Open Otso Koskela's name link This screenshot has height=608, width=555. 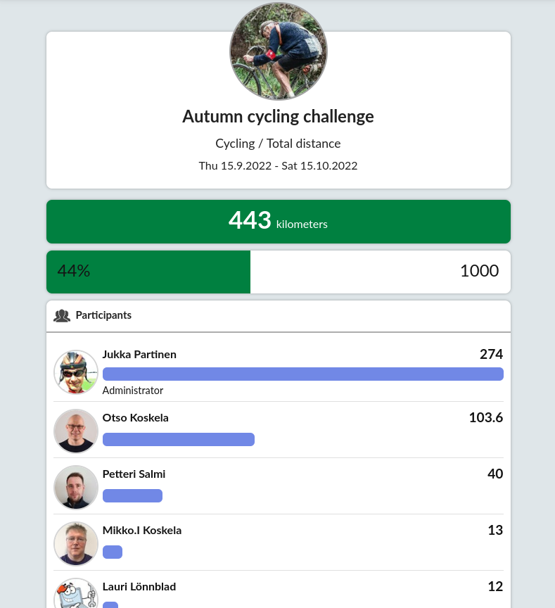click(x=135, y=417)
